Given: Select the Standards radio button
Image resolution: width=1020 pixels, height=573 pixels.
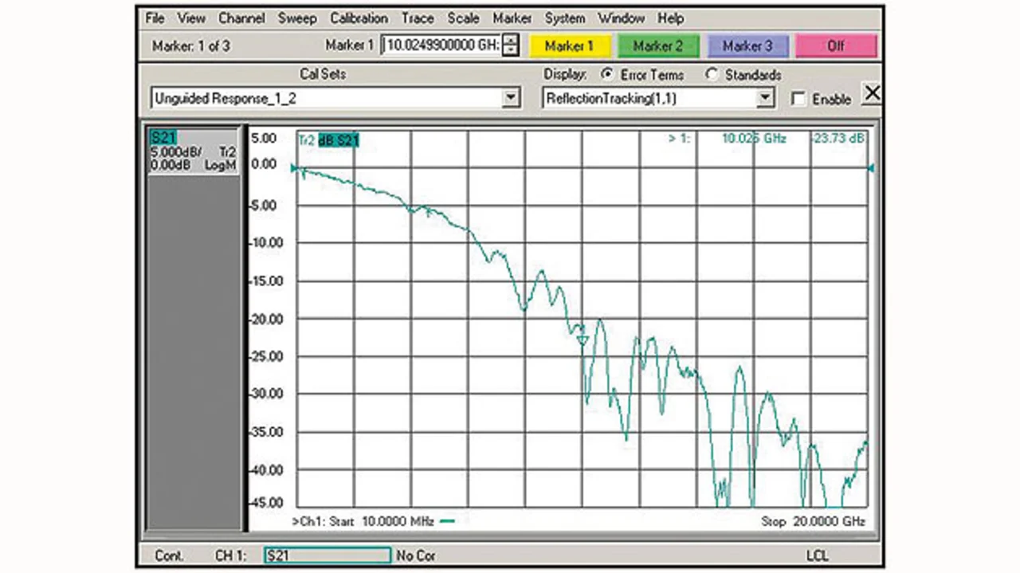Looking at the screenshot, I should coord(712,75).
